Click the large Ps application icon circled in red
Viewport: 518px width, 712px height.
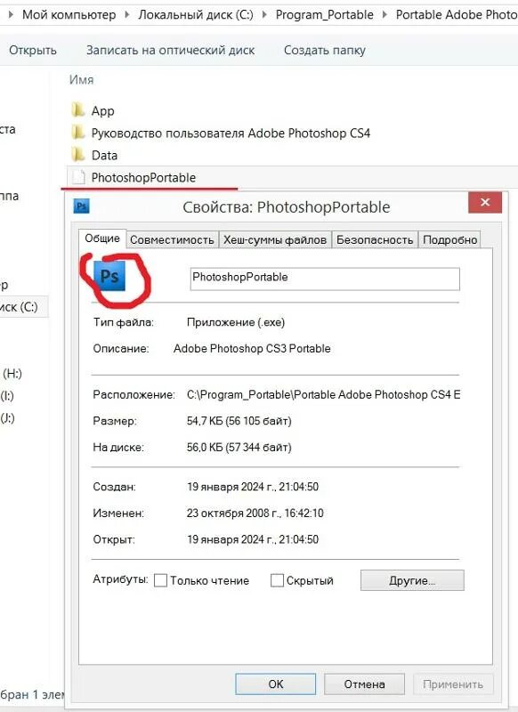point(109,276)
